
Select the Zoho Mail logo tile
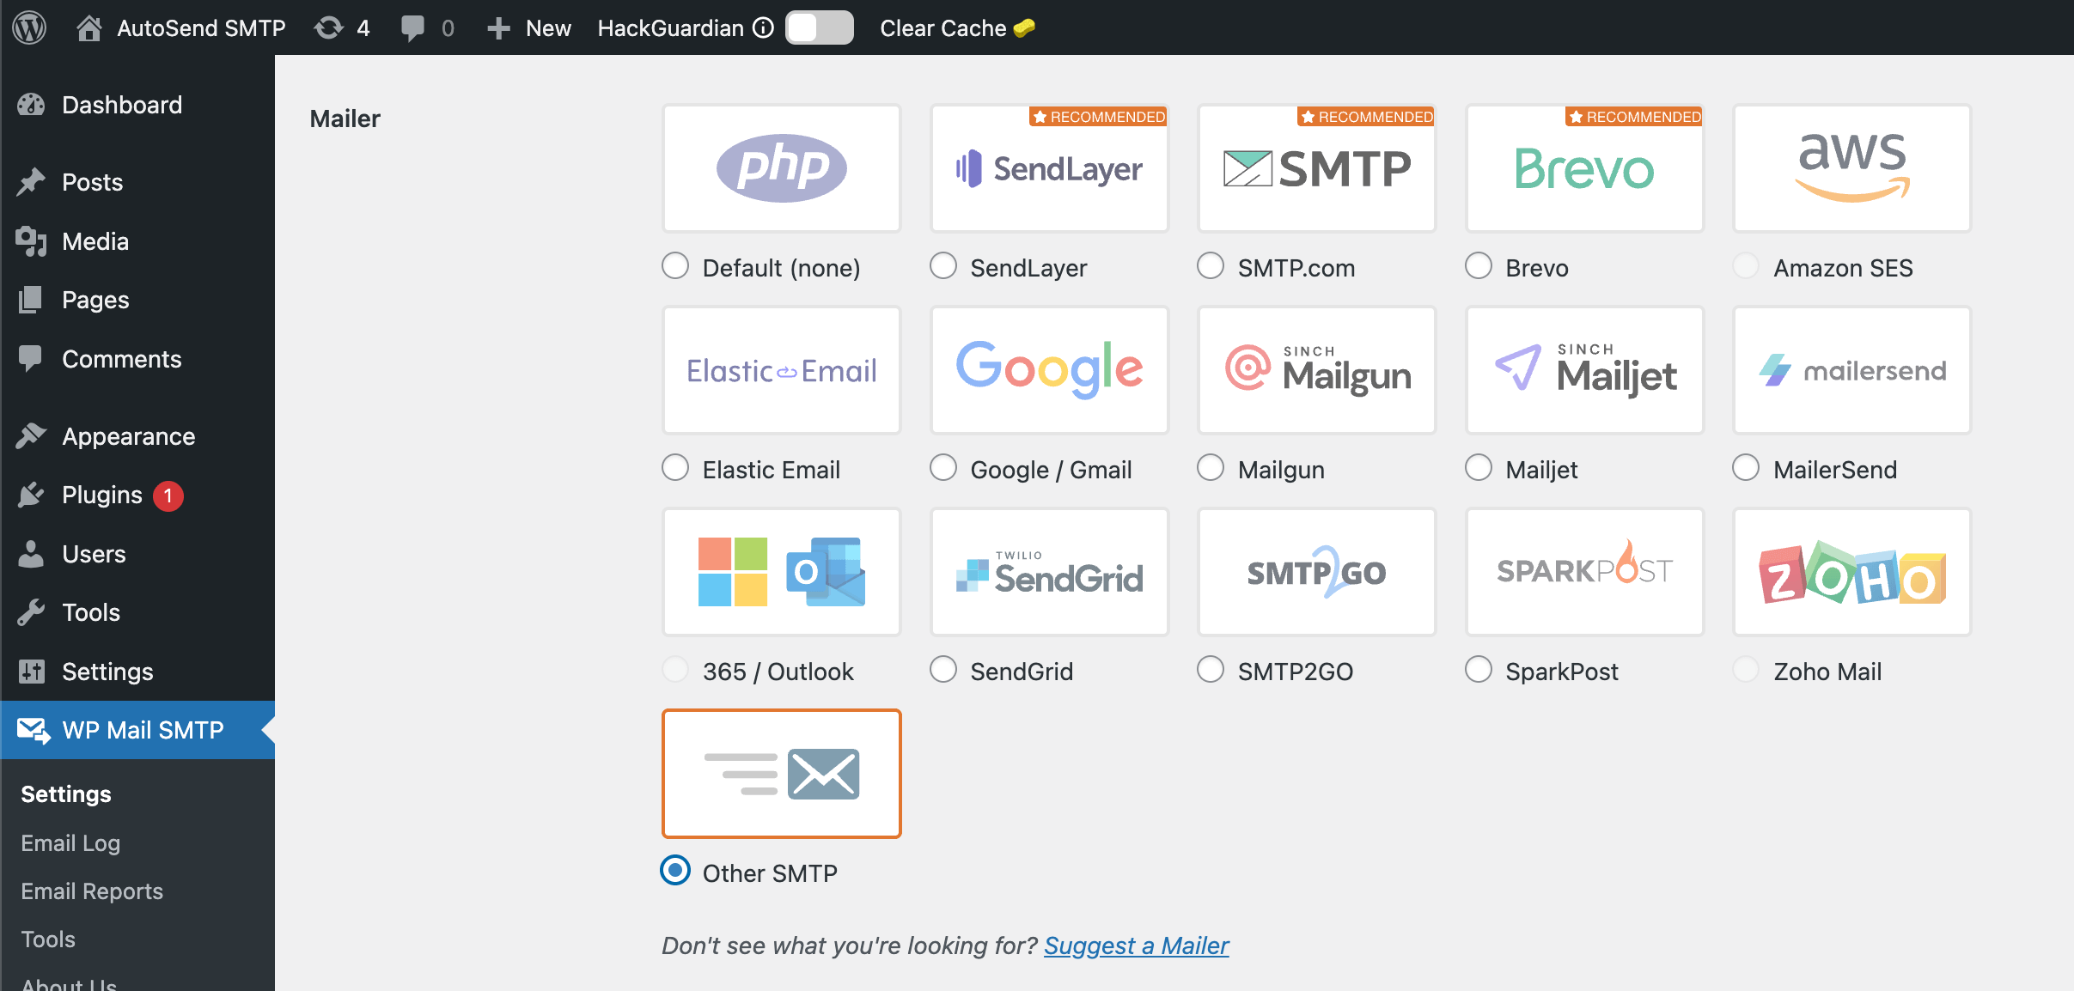click(x=1851, y=571)
